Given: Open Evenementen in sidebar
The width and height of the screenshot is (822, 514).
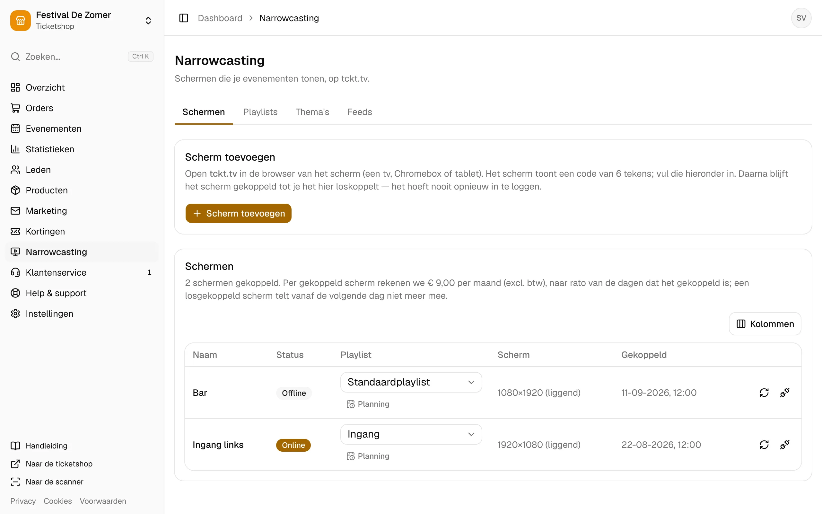Looking at the screenshot, I should (x=82, y=128).
